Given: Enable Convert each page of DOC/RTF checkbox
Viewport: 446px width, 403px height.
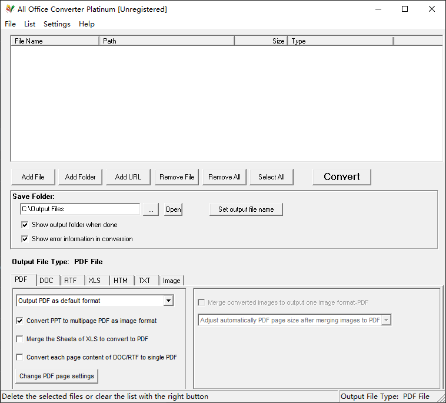Looking at the screenshot, I should click(96, 357).
